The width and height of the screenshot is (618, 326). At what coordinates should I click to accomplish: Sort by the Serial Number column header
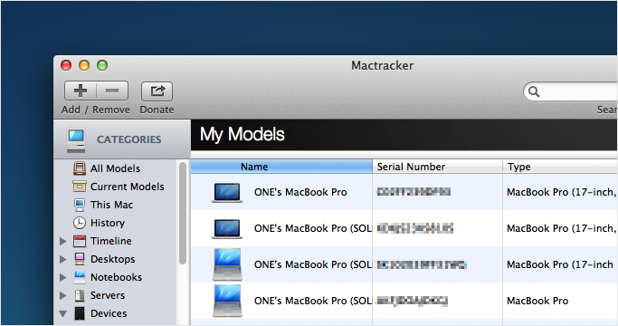tap(438, 167)
